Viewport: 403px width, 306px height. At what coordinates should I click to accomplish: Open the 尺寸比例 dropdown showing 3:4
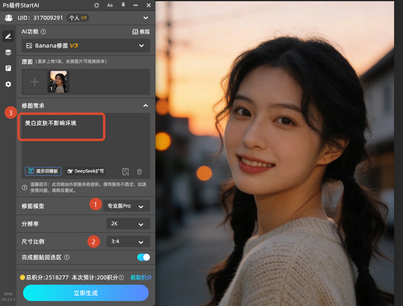(128, 241)
